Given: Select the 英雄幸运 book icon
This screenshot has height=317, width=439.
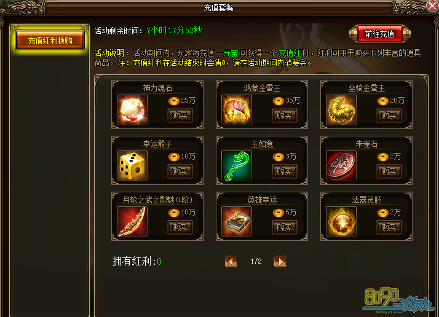Looking at the screenshot, I should click(237, 222).
